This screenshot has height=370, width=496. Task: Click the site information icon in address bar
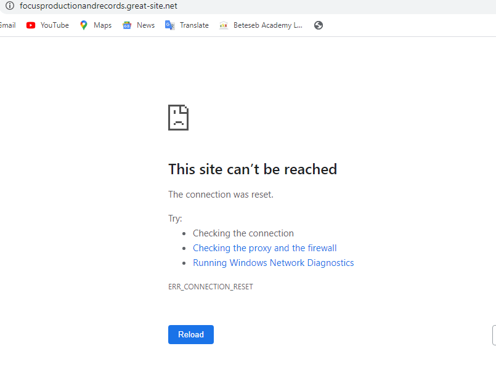click(x=9, y=6)
